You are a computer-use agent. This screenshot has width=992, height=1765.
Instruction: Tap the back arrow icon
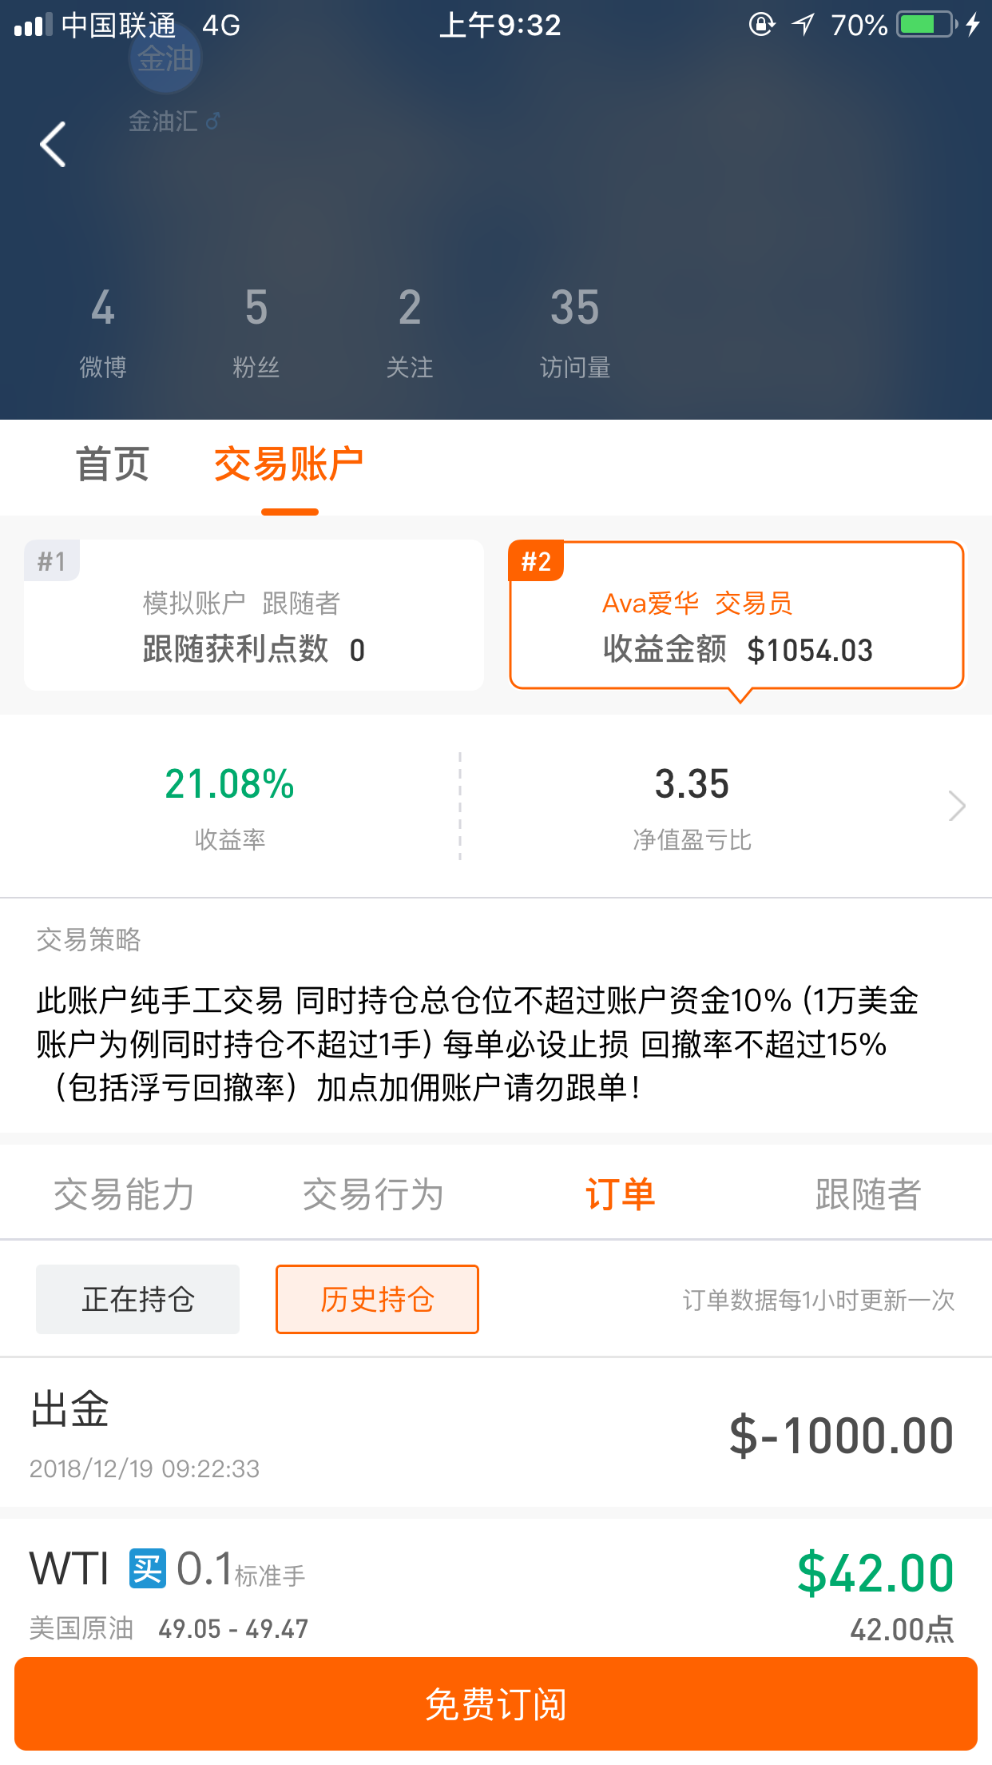tap(54, 145)
